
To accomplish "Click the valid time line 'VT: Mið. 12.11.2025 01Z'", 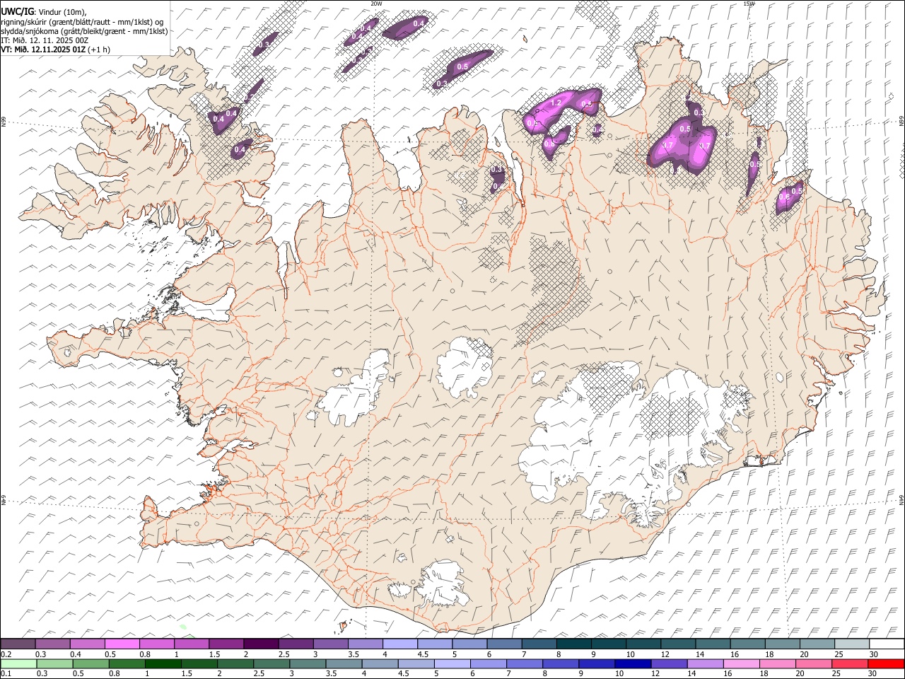I will 43,50.
